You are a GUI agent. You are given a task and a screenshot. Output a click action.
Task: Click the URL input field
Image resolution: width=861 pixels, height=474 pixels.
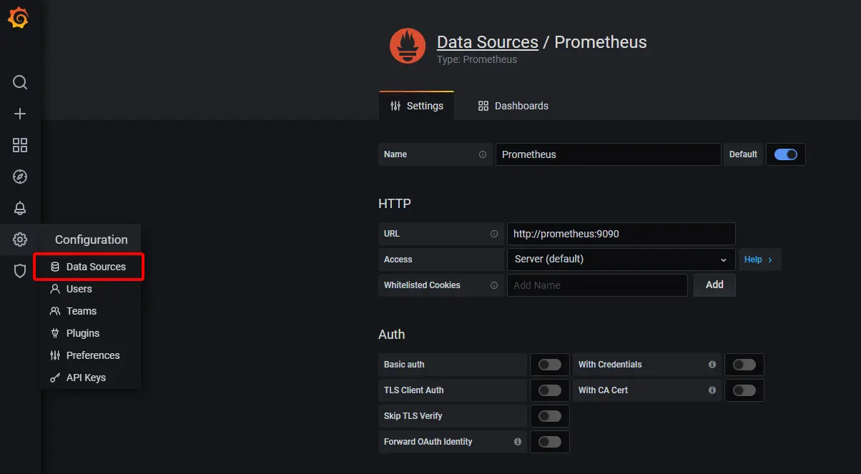click(x=621, y=234)
